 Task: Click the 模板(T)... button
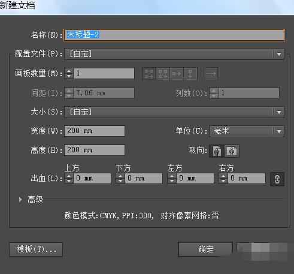click(x=36, y=249)
